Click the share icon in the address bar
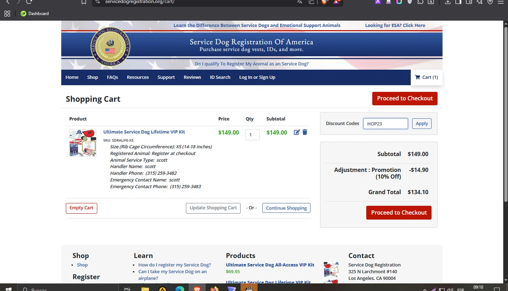Image resolution: width=508 pixels, height=291 pixels. (312, 2)
